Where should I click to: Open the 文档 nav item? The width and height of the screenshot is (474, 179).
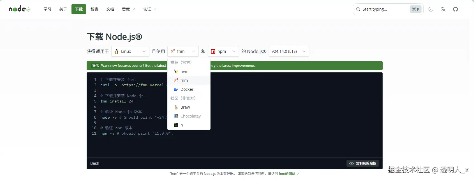pos(110,9)
